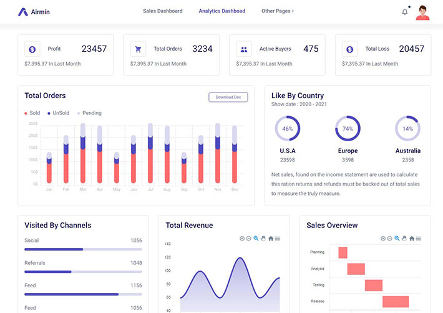
Task: Zoom in on Total Revenue chart
Action: point(242,239)
